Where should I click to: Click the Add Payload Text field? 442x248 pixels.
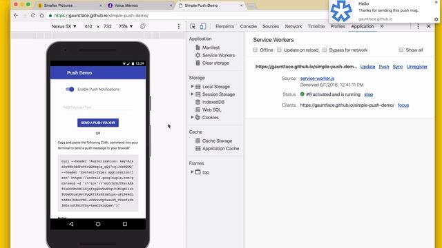click(x=97, y=107)
